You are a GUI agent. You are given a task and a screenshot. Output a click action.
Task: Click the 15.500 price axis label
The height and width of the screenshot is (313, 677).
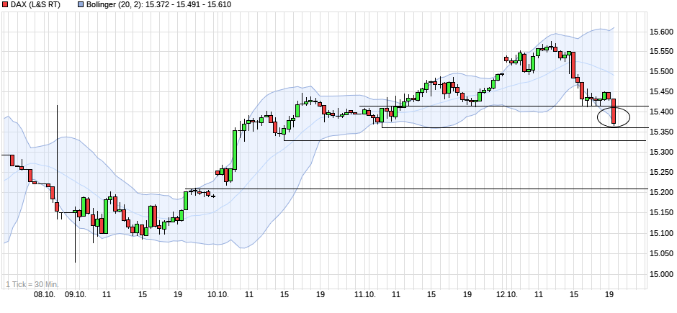[x=661, y=72]
